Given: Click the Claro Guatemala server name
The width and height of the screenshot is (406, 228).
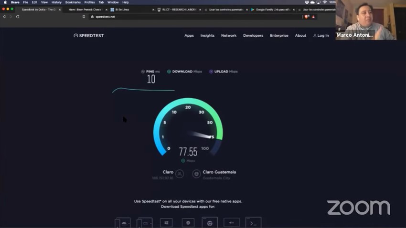Looking at the screenshot, I should point(219,172).
